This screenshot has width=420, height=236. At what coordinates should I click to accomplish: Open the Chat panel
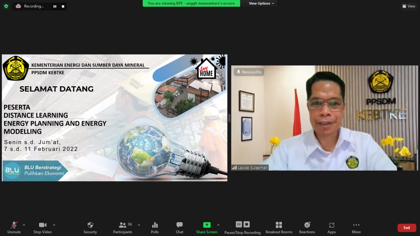coord(179,227)
